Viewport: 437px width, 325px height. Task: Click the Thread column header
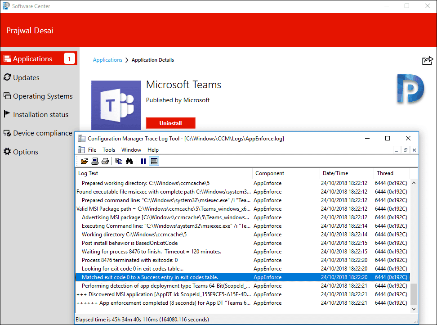click(392, 173)
